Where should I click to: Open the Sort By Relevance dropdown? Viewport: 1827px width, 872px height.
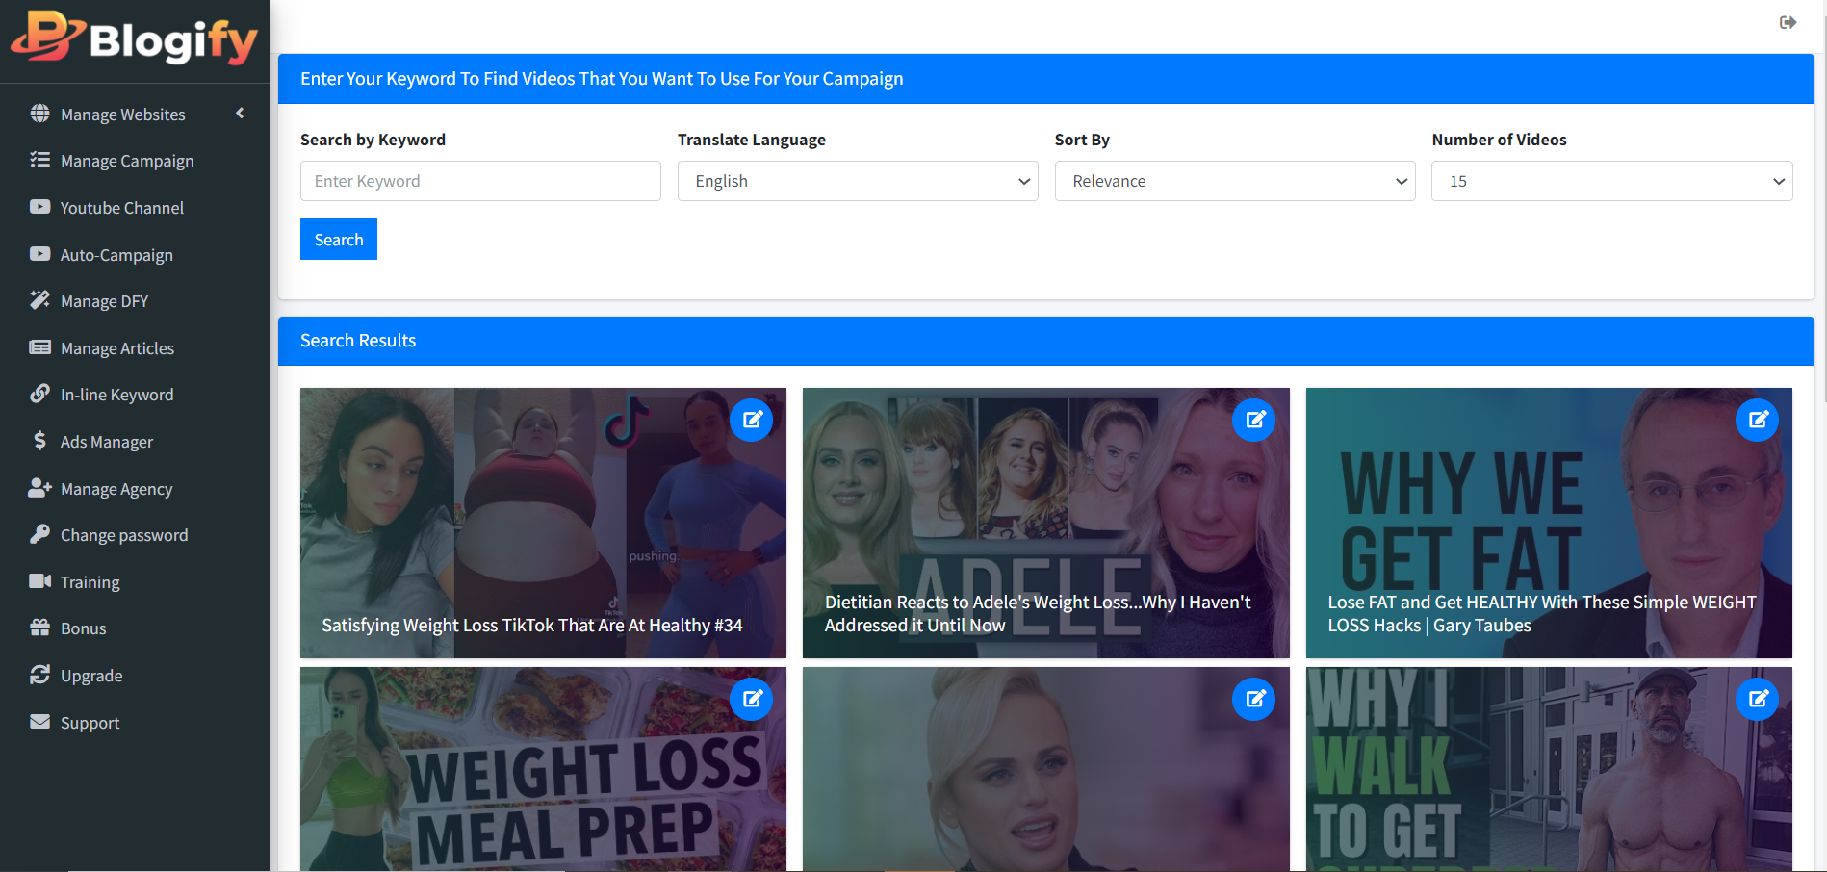[x=1235, y=181]
